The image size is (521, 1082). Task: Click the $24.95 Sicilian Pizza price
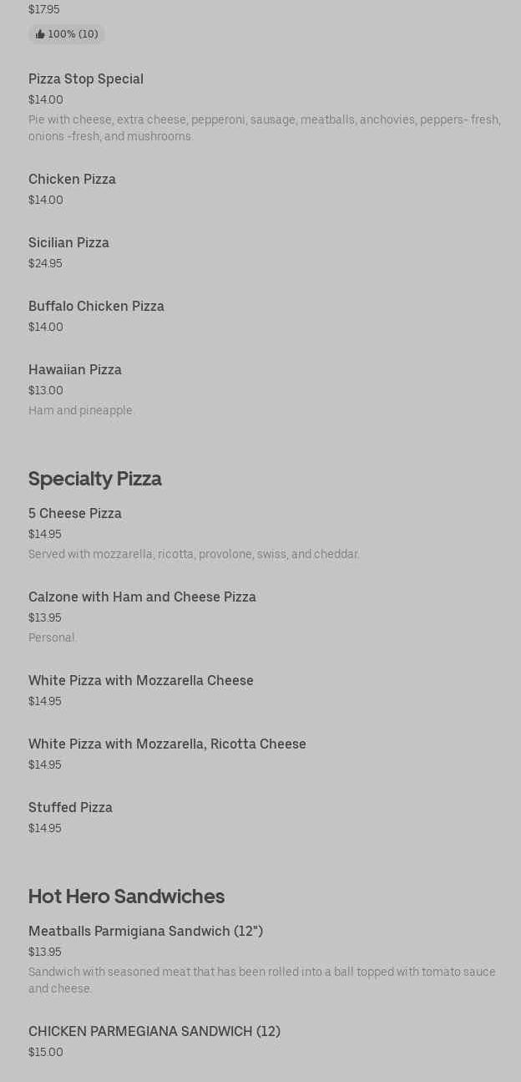pos(45,264)
